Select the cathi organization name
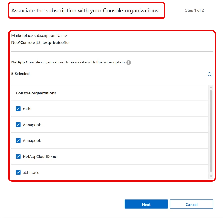 pos(27,109)
